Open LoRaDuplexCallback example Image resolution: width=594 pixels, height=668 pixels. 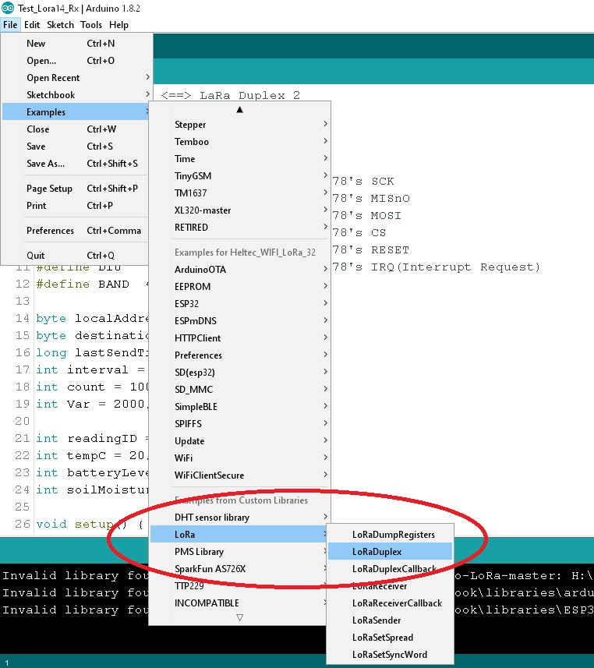[390, 569]
